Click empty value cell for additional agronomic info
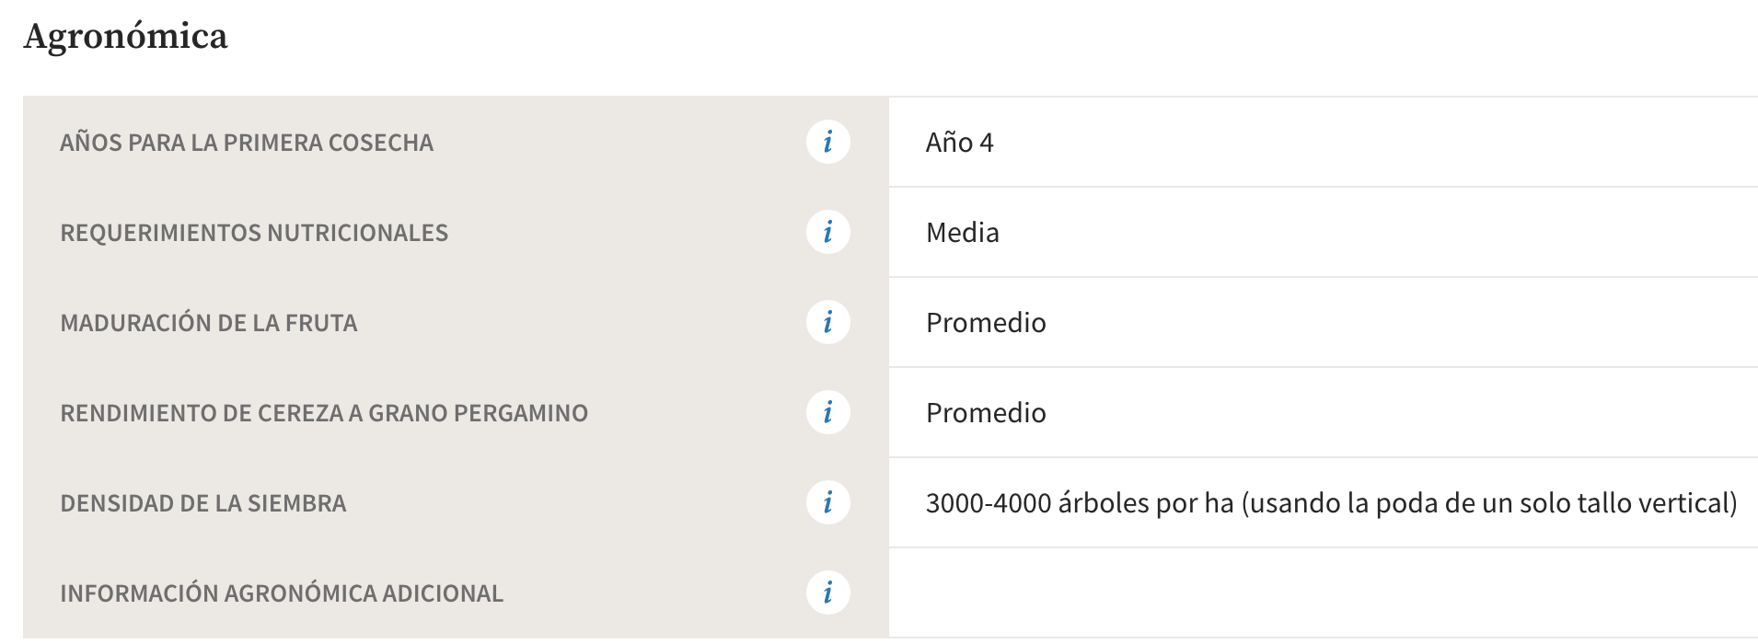The height and width of the screenshot is (644, 1758). pos(1324,592)
